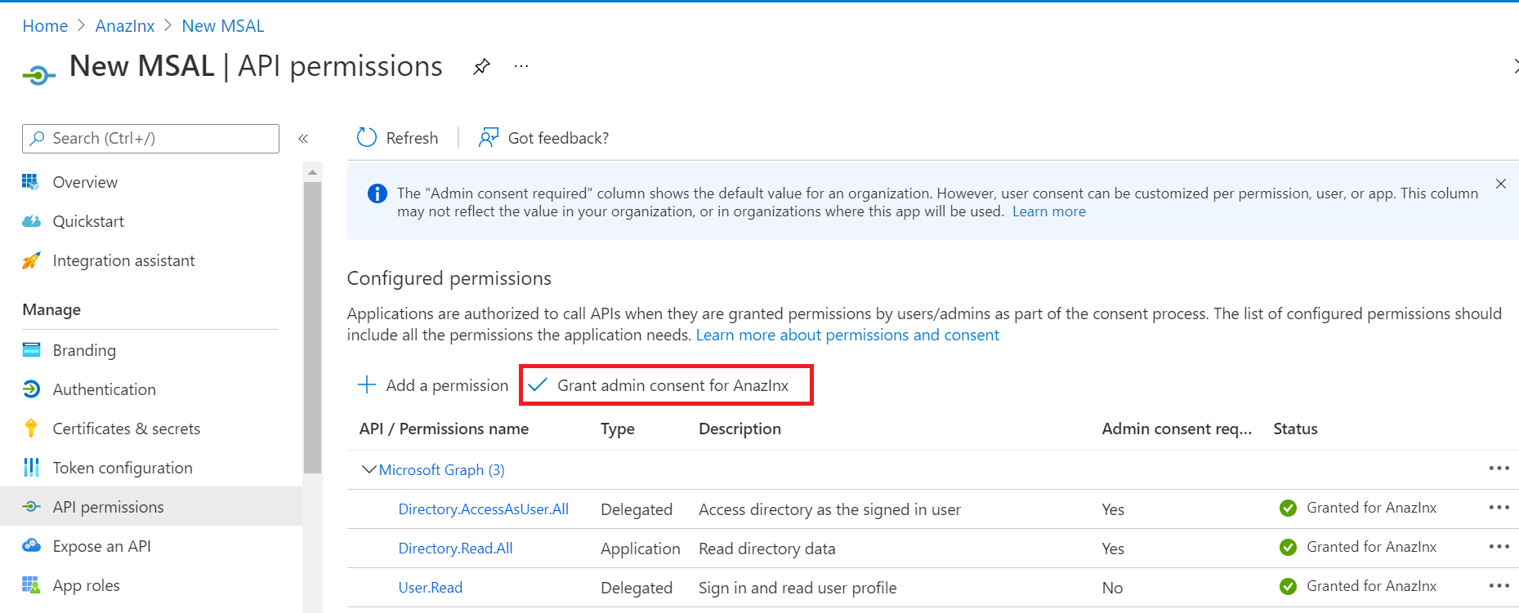The width and height of the screenshot is (1519, 613).
Task: Dismiss the info banner with X
Action: (1500, 184)
